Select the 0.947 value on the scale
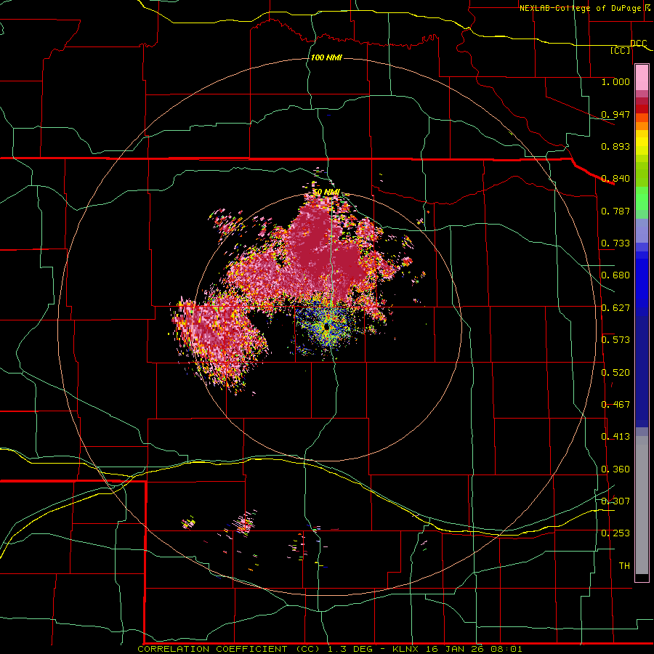 (615, 114)
